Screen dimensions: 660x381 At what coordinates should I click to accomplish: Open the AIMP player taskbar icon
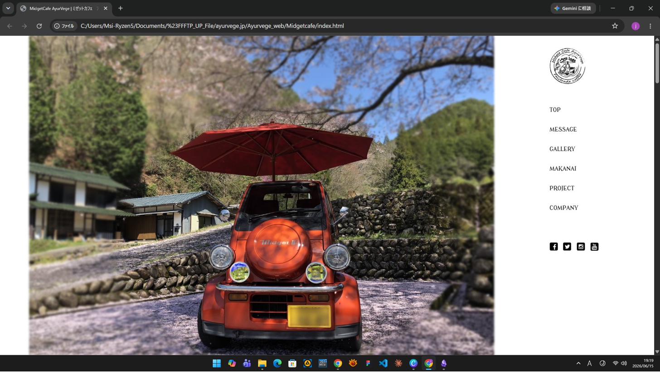click(x=307, y=363)
